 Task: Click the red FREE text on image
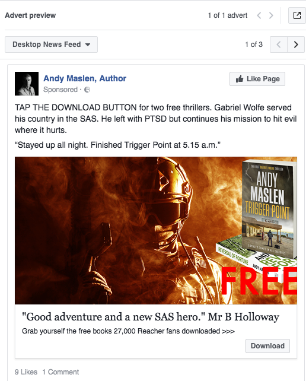tap(259, 281)
